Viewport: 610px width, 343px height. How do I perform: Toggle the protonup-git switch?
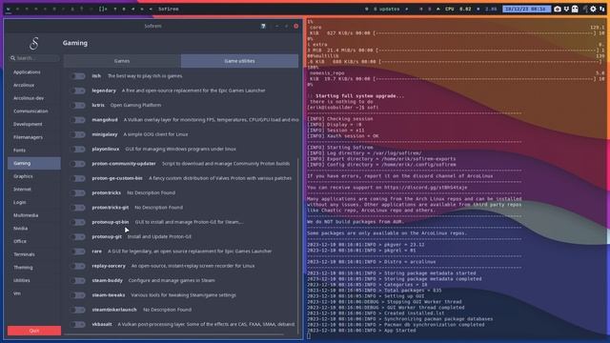(78, 237)
